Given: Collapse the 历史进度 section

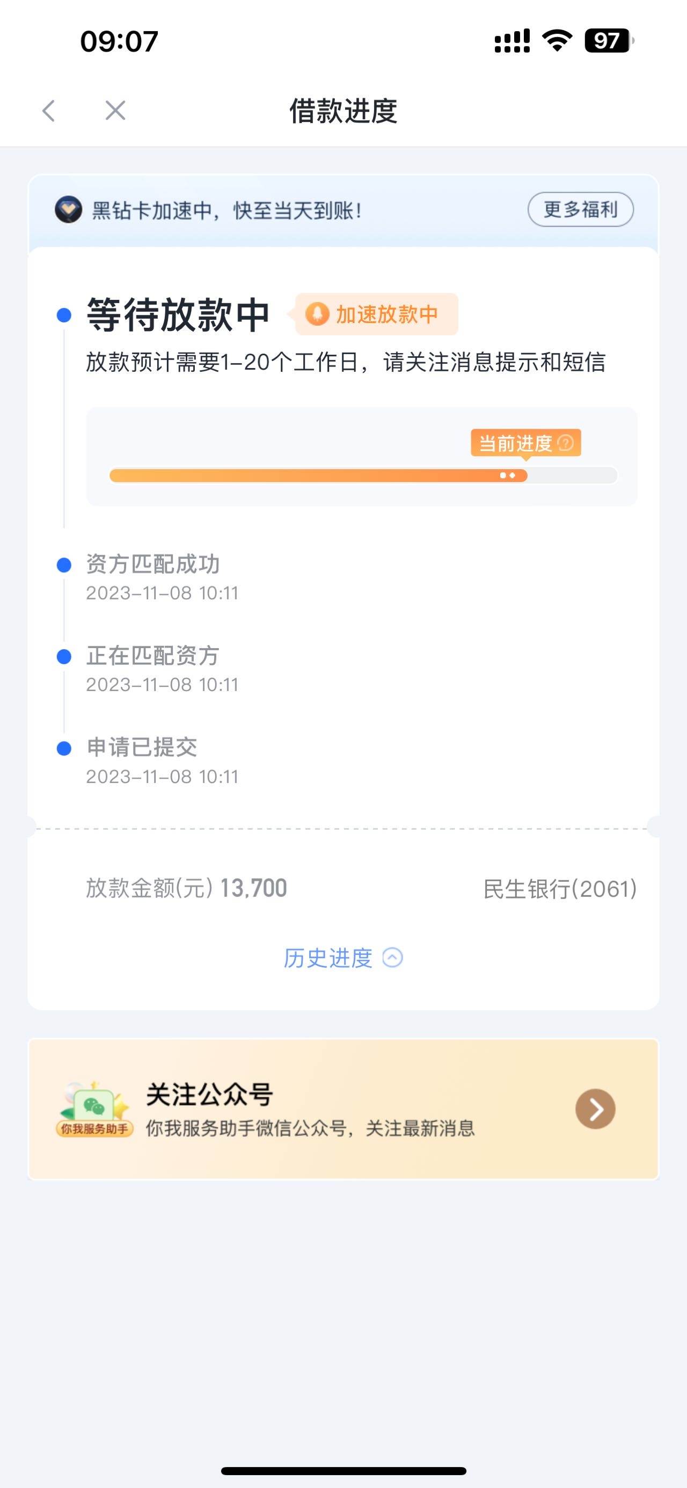Looking at the screenshot, I should [x=342, y=958].
